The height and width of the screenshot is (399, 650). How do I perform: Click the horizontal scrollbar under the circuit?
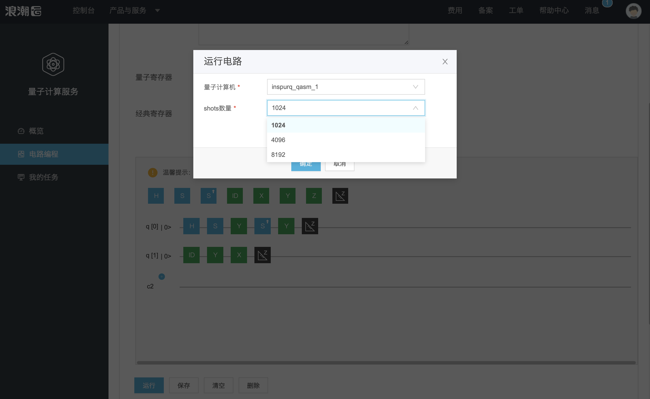point(386,363)
